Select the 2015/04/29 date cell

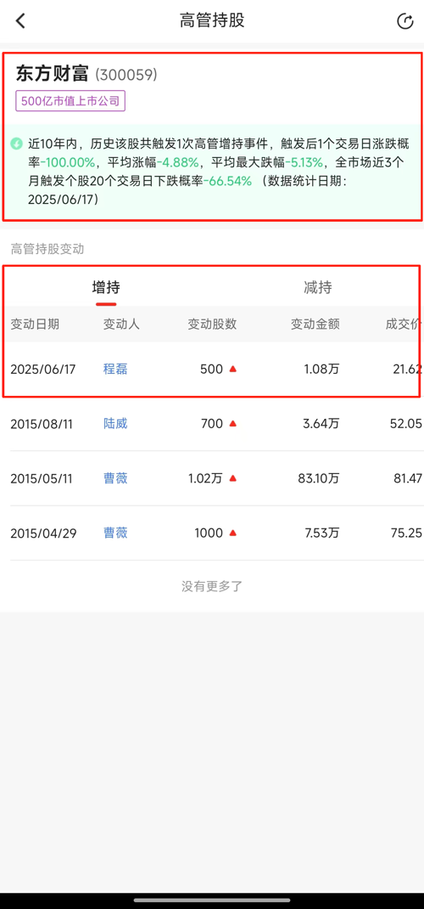(x=42, y=533)
